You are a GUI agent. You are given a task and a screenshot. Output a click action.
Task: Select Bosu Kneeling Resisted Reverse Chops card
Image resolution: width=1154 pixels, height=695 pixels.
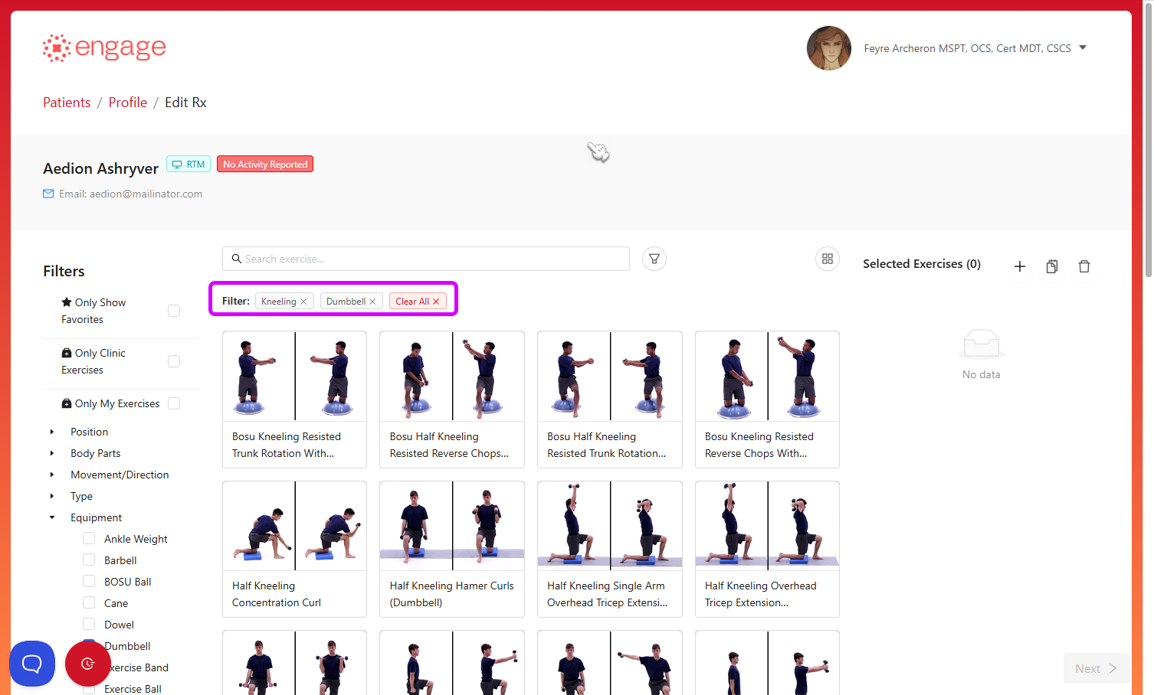click(x=767, y=400)
